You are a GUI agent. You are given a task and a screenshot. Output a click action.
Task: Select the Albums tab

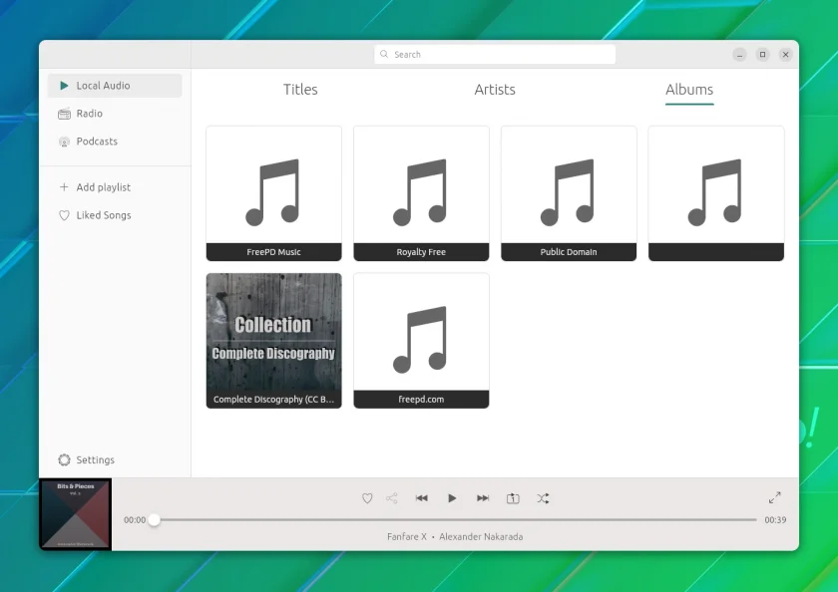click(689, 90)
